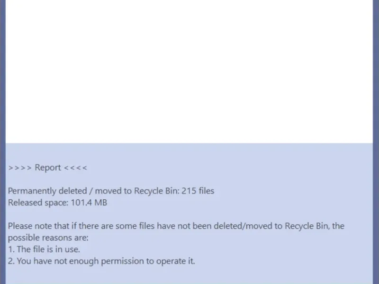Click the empty white area above the report

(189, 71)
